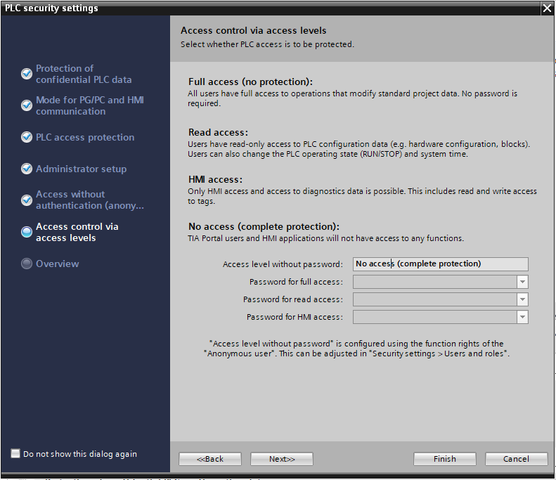Viewport: 556px width, 480px height.
Task: Click checkmark icon beside Protection of confidential PLC data
Action: [x=27, y=74]
